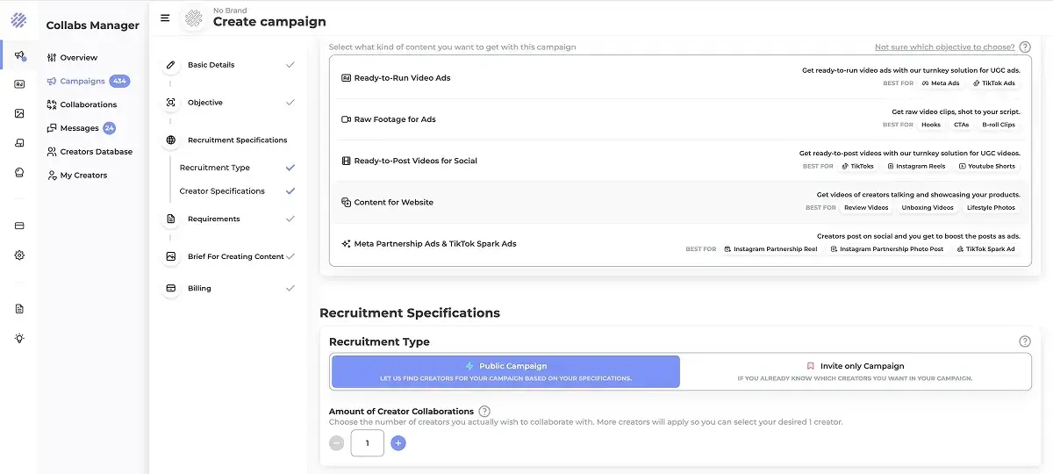The image size is (1053, 474).
Task: Focus the creator amount input field
Action: click(368, 443)
